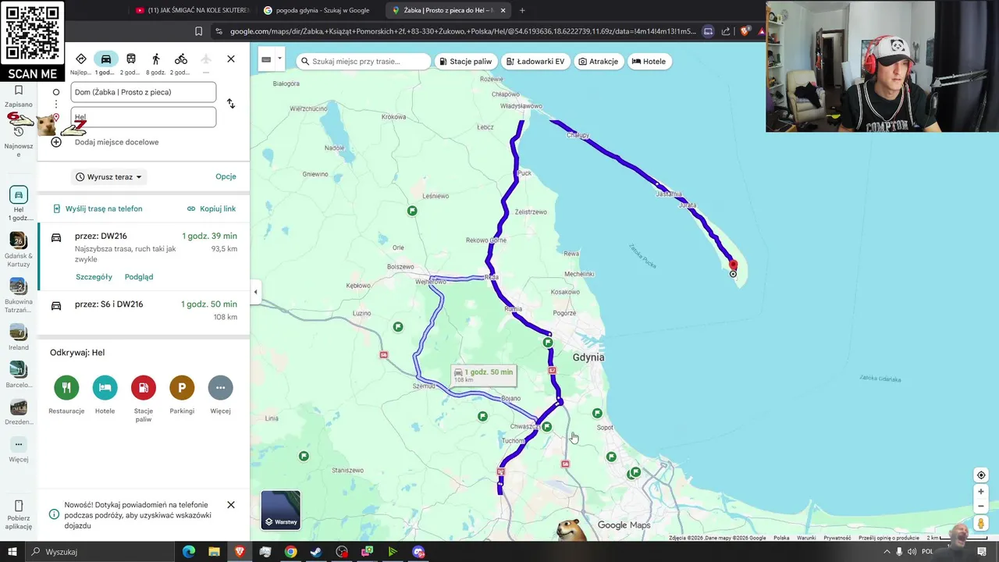
Task: Open Discord from taskbar
Action: tap(418, 552)
